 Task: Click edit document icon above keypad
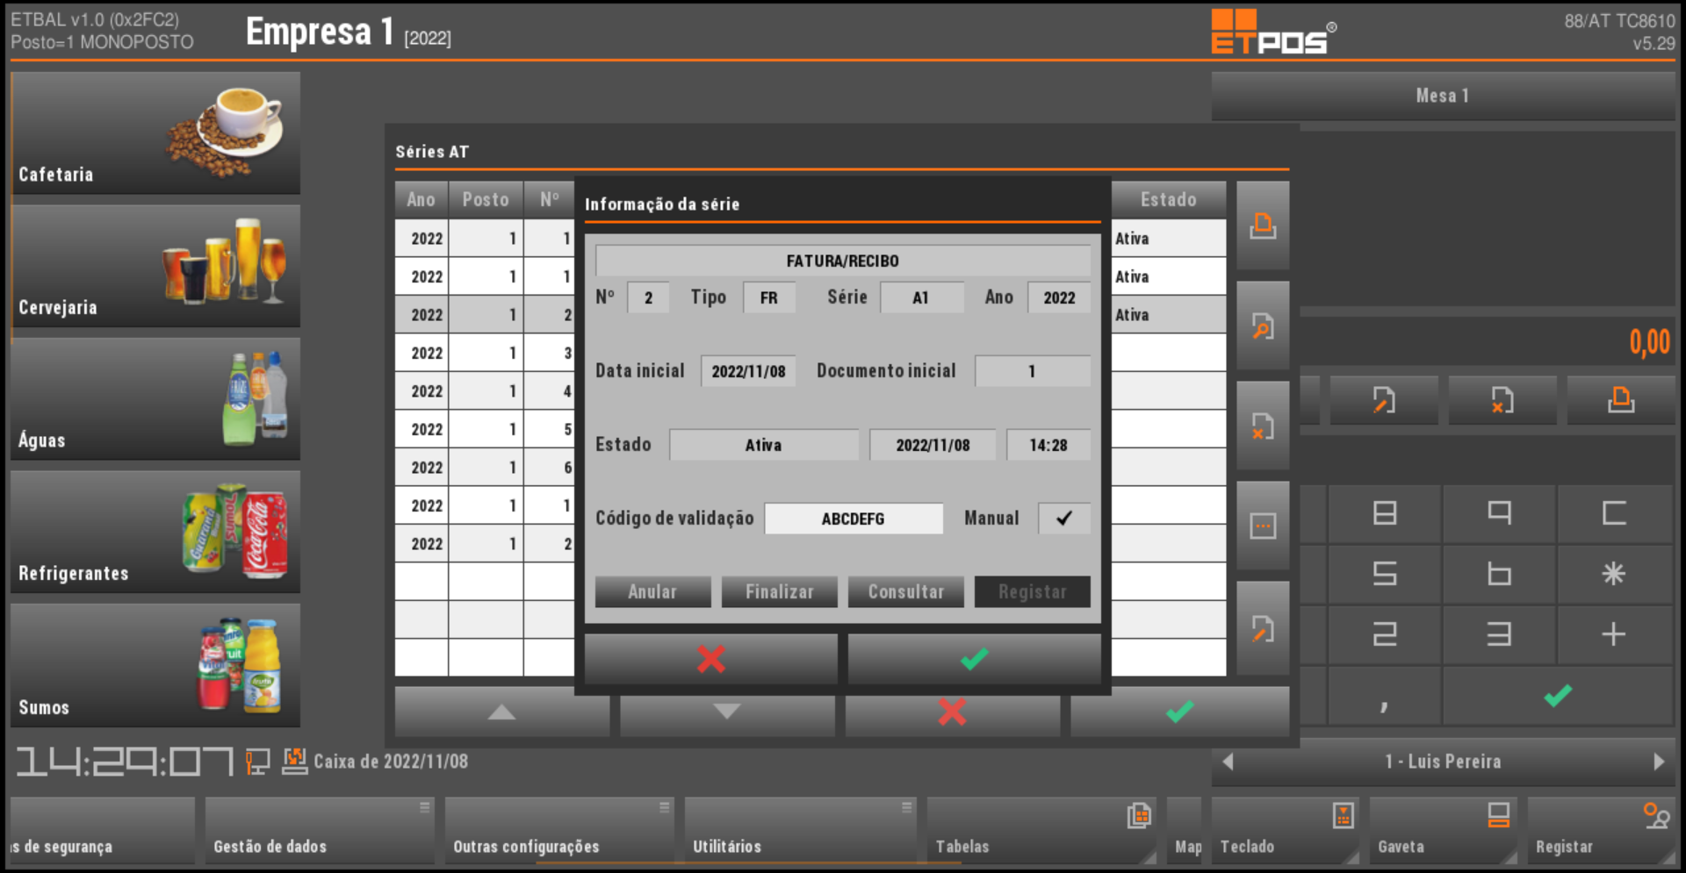click(1384, 400)
